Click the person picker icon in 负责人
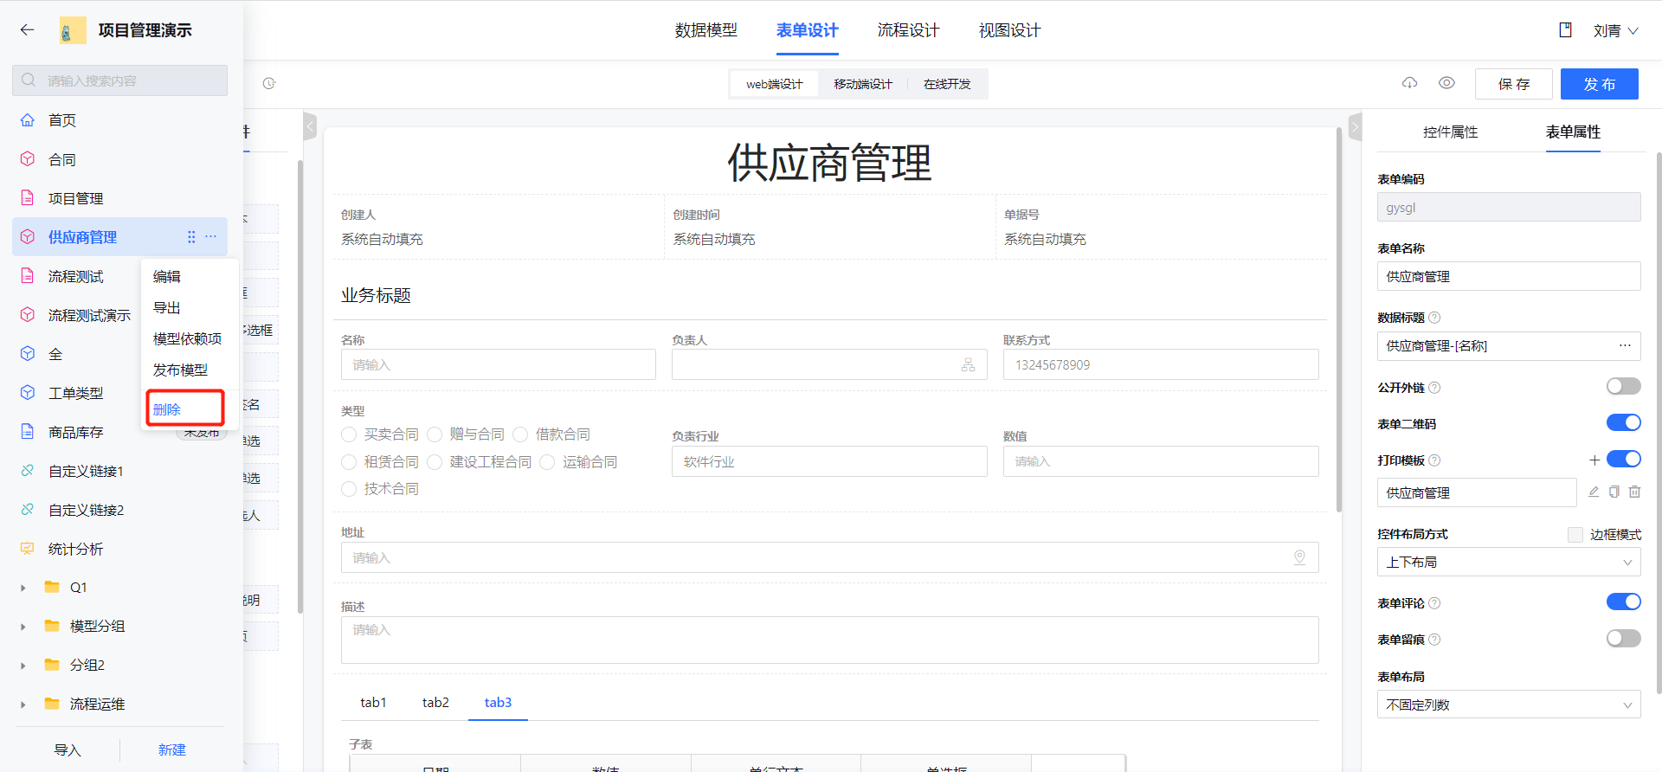The width and height of the screenshot is (1662, 772). click(968, 365)
